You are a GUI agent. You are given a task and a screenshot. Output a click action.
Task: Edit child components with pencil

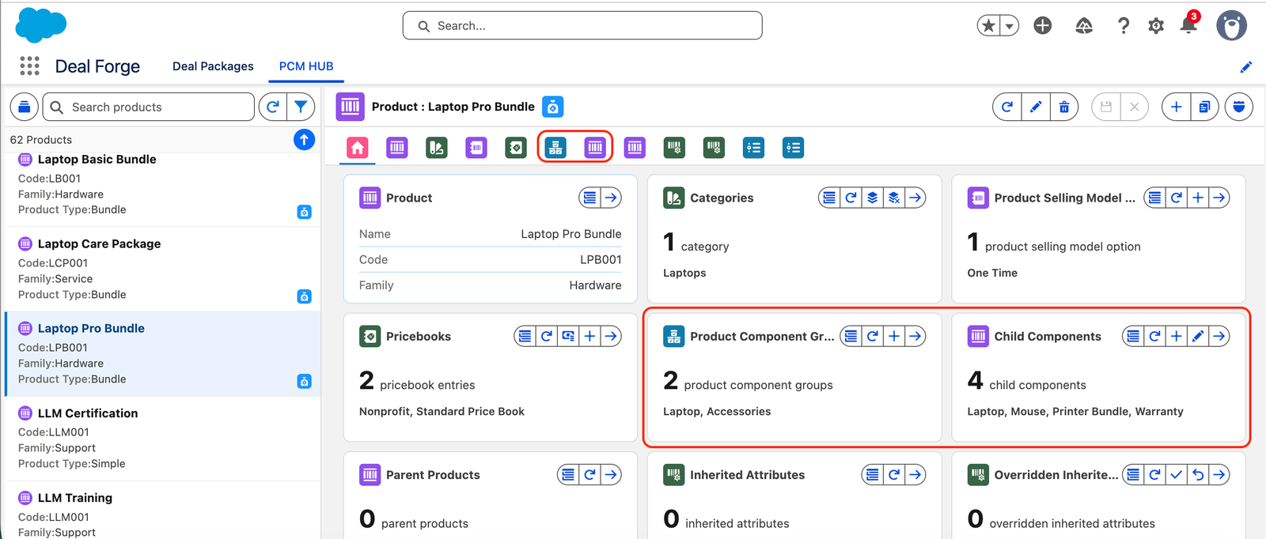[1198, 336]
